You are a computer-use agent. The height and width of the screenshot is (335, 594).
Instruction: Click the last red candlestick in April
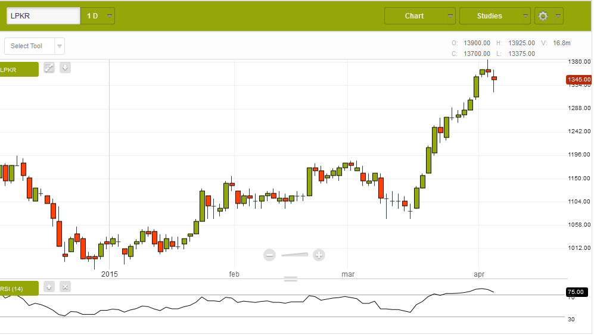tap(494, 78)
